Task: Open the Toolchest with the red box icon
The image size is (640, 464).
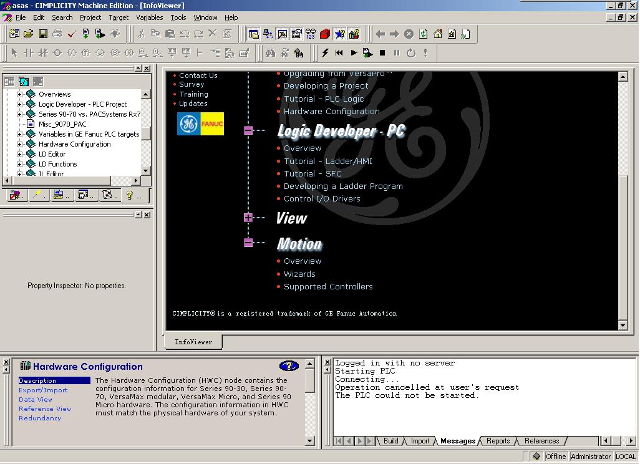Action: 325,34
